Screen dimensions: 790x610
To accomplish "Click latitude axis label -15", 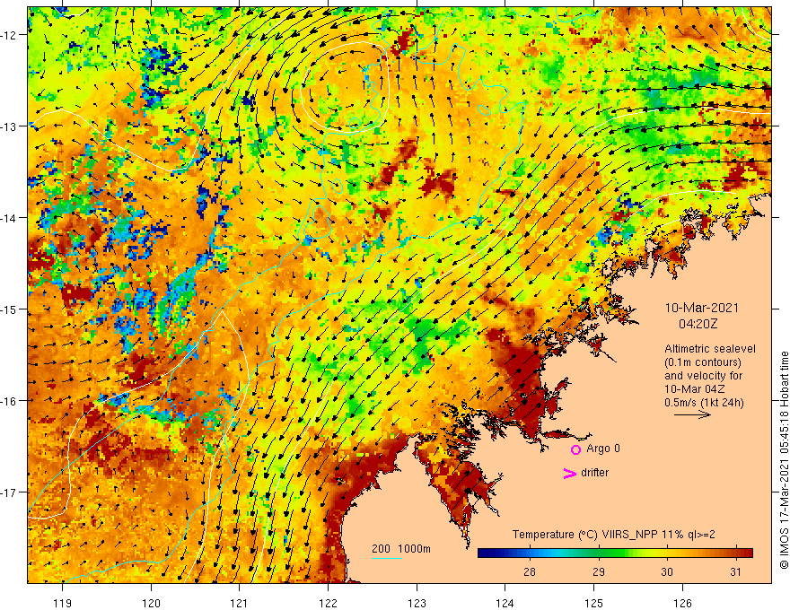I will pos(10,309).
